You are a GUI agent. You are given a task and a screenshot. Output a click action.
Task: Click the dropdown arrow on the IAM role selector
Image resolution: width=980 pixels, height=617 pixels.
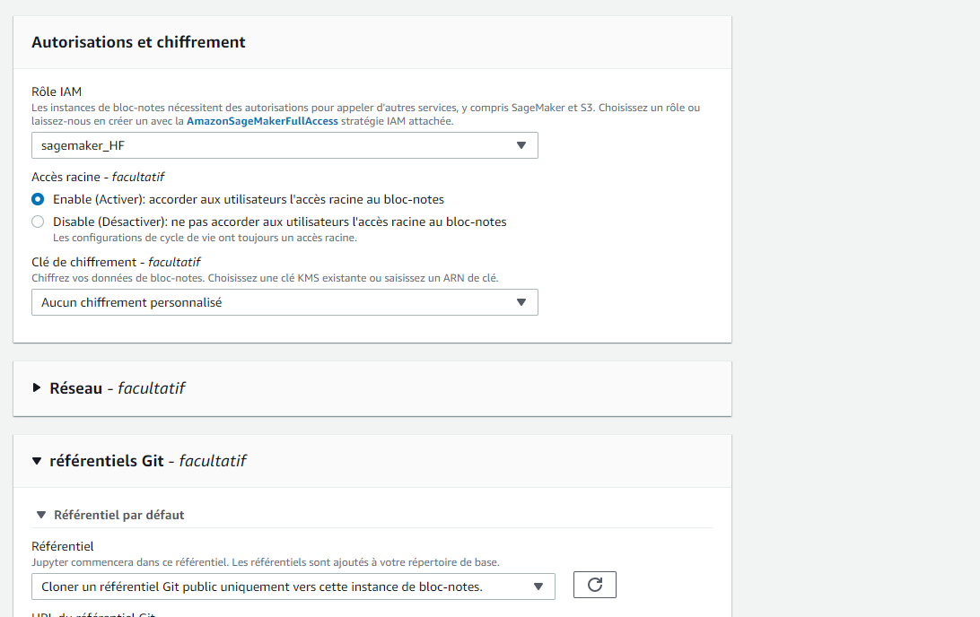(x=521, y=144)
